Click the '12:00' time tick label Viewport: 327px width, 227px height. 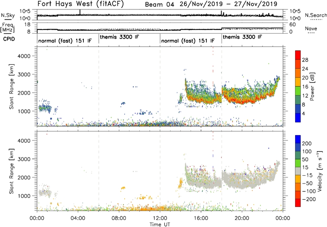click(160, 218)
